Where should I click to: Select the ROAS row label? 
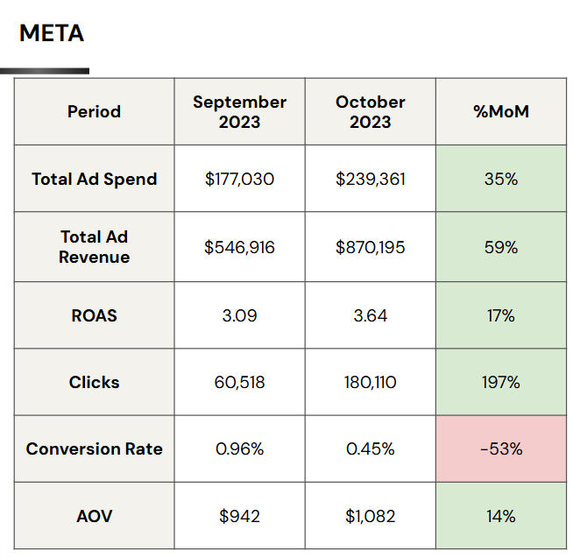[95, 315]
